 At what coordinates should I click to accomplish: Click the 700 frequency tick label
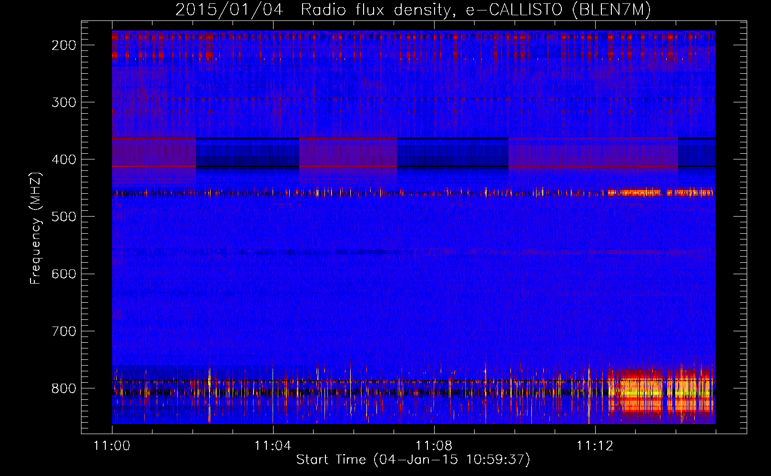pos(64,331)
